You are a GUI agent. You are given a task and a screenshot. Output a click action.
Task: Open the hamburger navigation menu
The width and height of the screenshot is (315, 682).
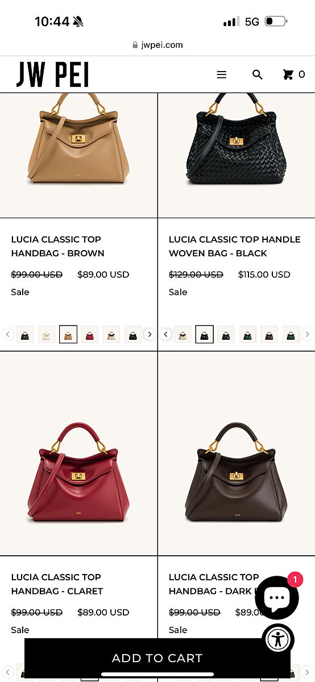click(222, 74)
